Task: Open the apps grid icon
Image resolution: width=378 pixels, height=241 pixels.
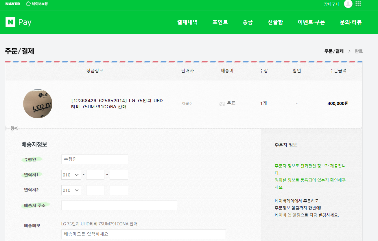Action: pos(358,4)
